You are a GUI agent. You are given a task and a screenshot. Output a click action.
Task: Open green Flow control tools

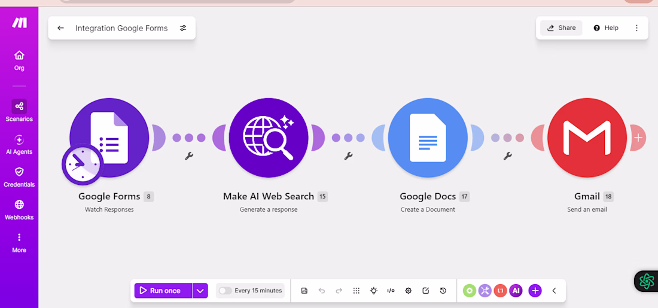[470, 291]
